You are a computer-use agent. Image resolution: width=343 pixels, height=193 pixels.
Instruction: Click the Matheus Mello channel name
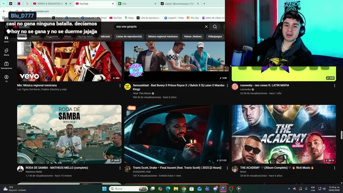[x=34, y=172]
